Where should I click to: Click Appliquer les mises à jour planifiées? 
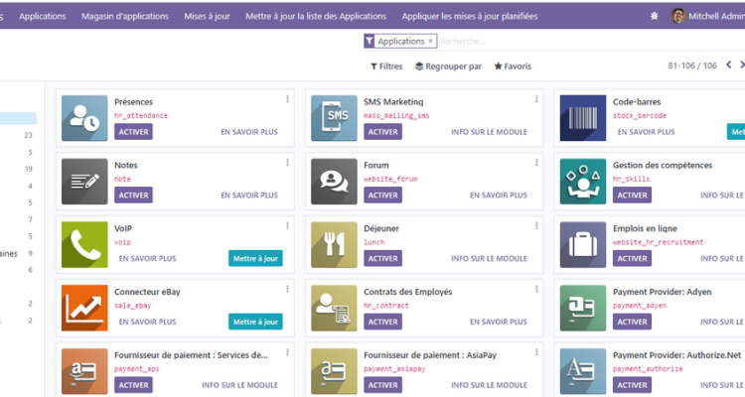470,16
